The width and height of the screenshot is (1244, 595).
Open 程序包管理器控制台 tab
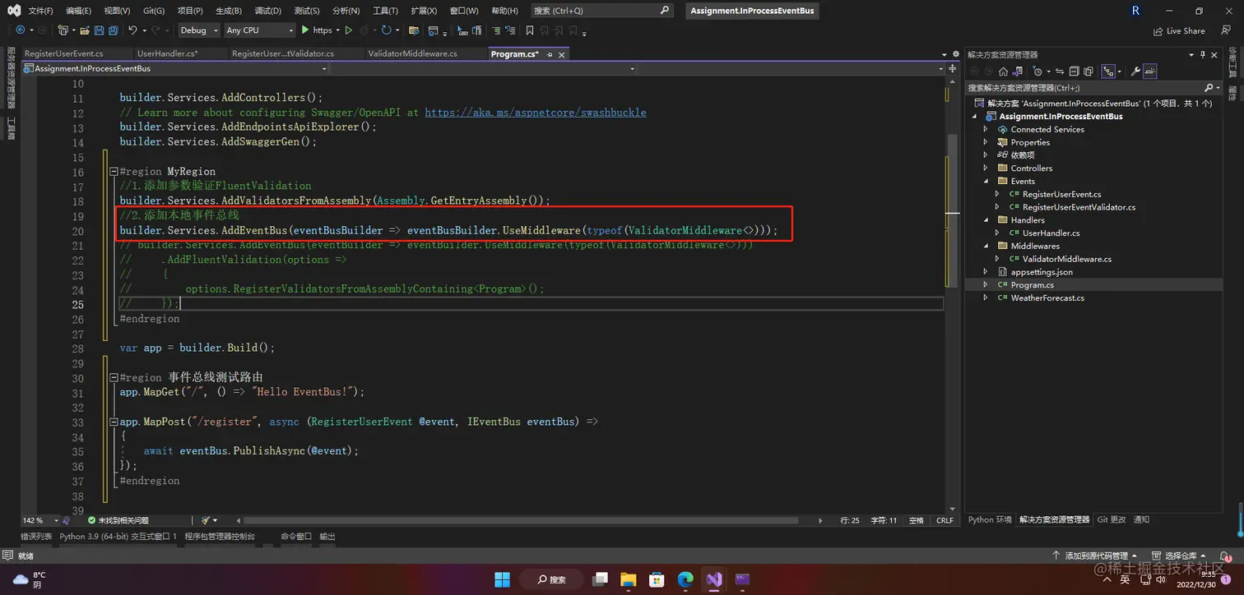220,537
